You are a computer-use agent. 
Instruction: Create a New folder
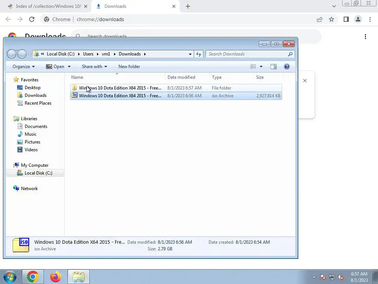point(129,67)
